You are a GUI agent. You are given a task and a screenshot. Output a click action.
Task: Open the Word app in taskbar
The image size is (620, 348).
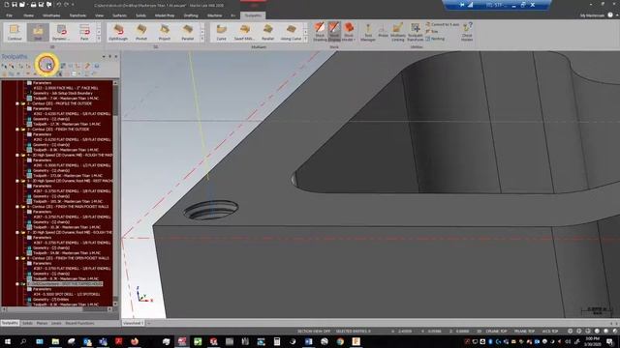tap(308, 341)
